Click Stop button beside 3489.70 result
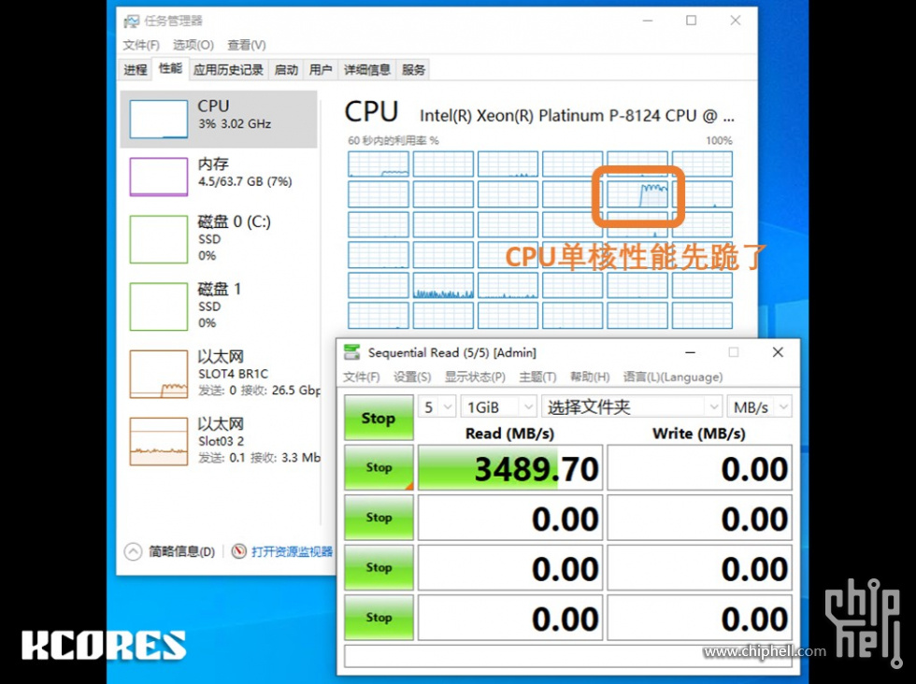The width and height of the screenshot is (916, 684). [x=379, y=467]
